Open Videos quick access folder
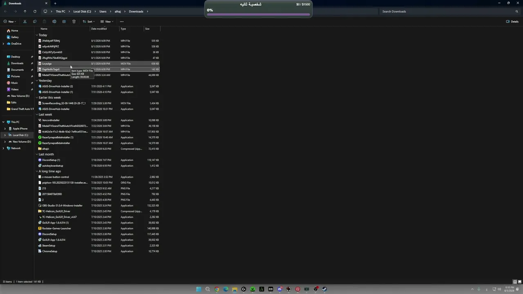 (13, 89)
